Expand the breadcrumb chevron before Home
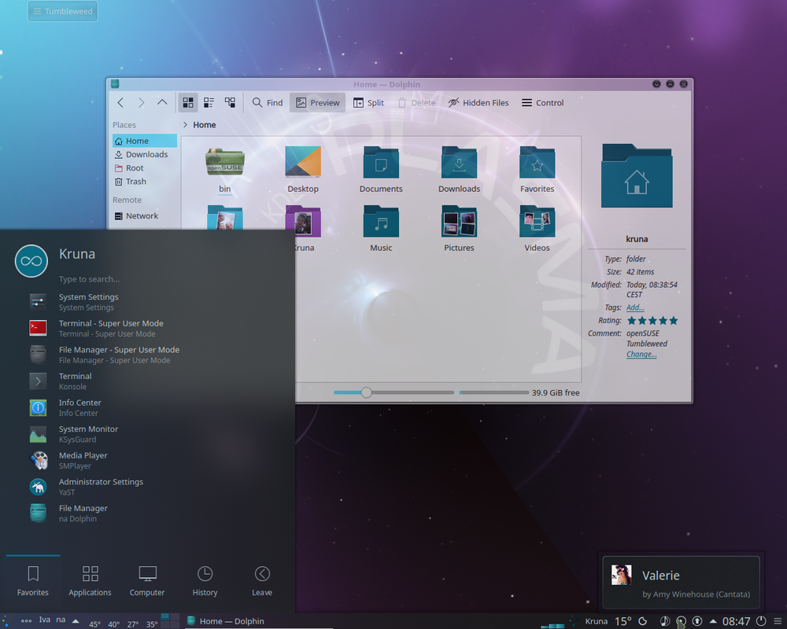The image size is (787, 629). tap(185, 125)
